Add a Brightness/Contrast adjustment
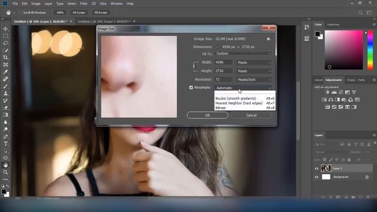Screen dimensions: 377x212 pos(328,92)
